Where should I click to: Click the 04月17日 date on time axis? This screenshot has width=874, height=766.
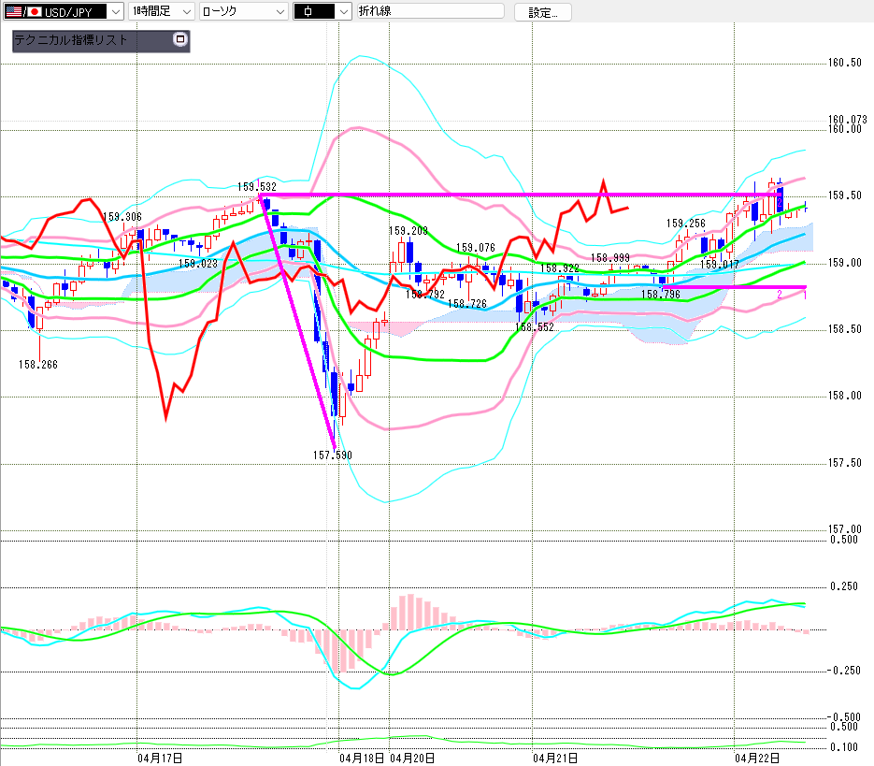click(160, 757)
